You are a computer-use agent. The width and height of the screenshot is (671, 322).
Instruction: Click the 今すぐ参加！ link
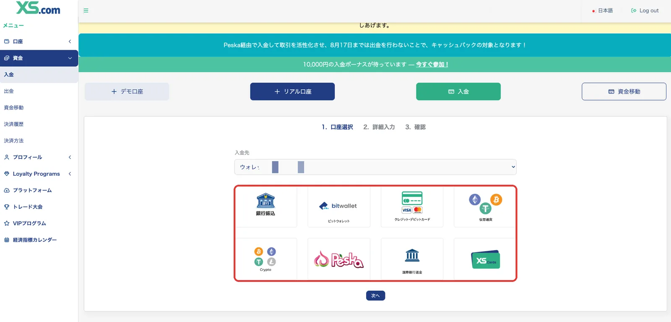pyautogui.click(x=432, y=64)
